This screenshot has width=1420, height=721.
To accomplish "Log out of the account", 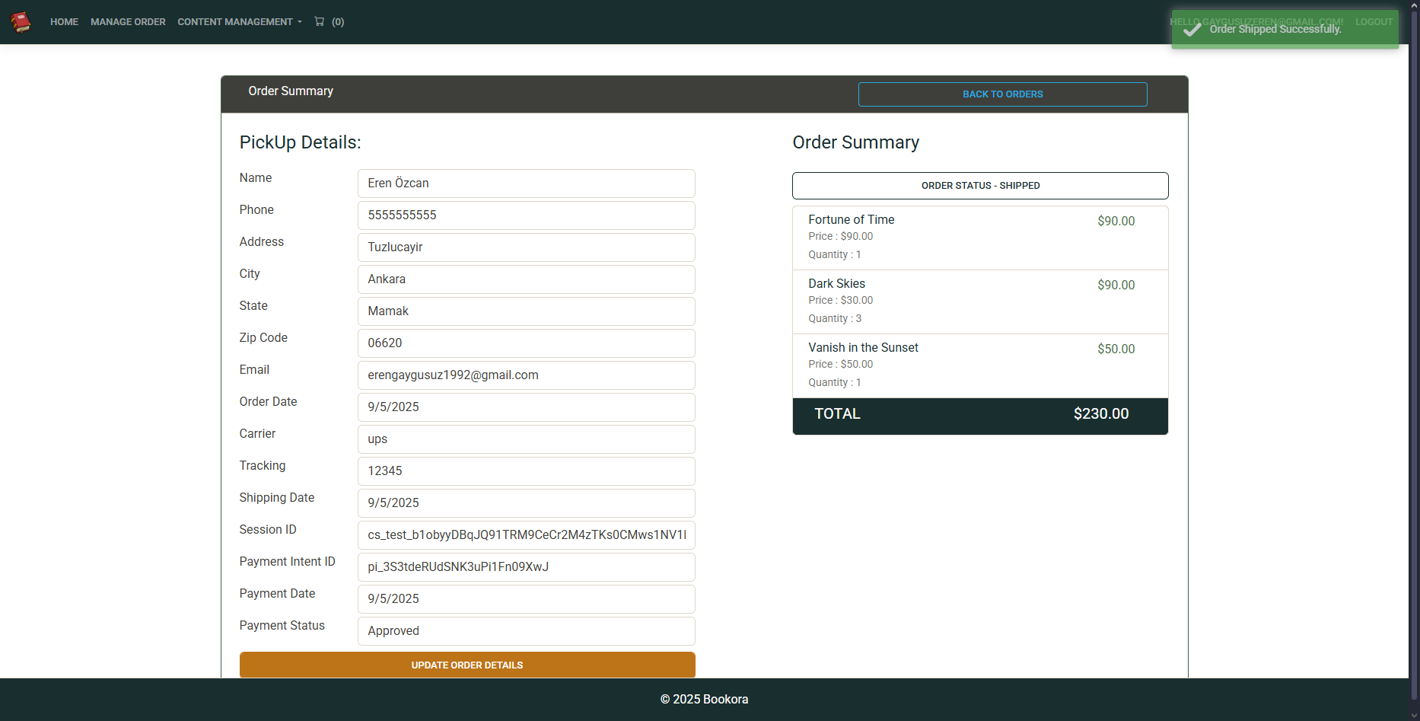I will (x=1374, y=22).
